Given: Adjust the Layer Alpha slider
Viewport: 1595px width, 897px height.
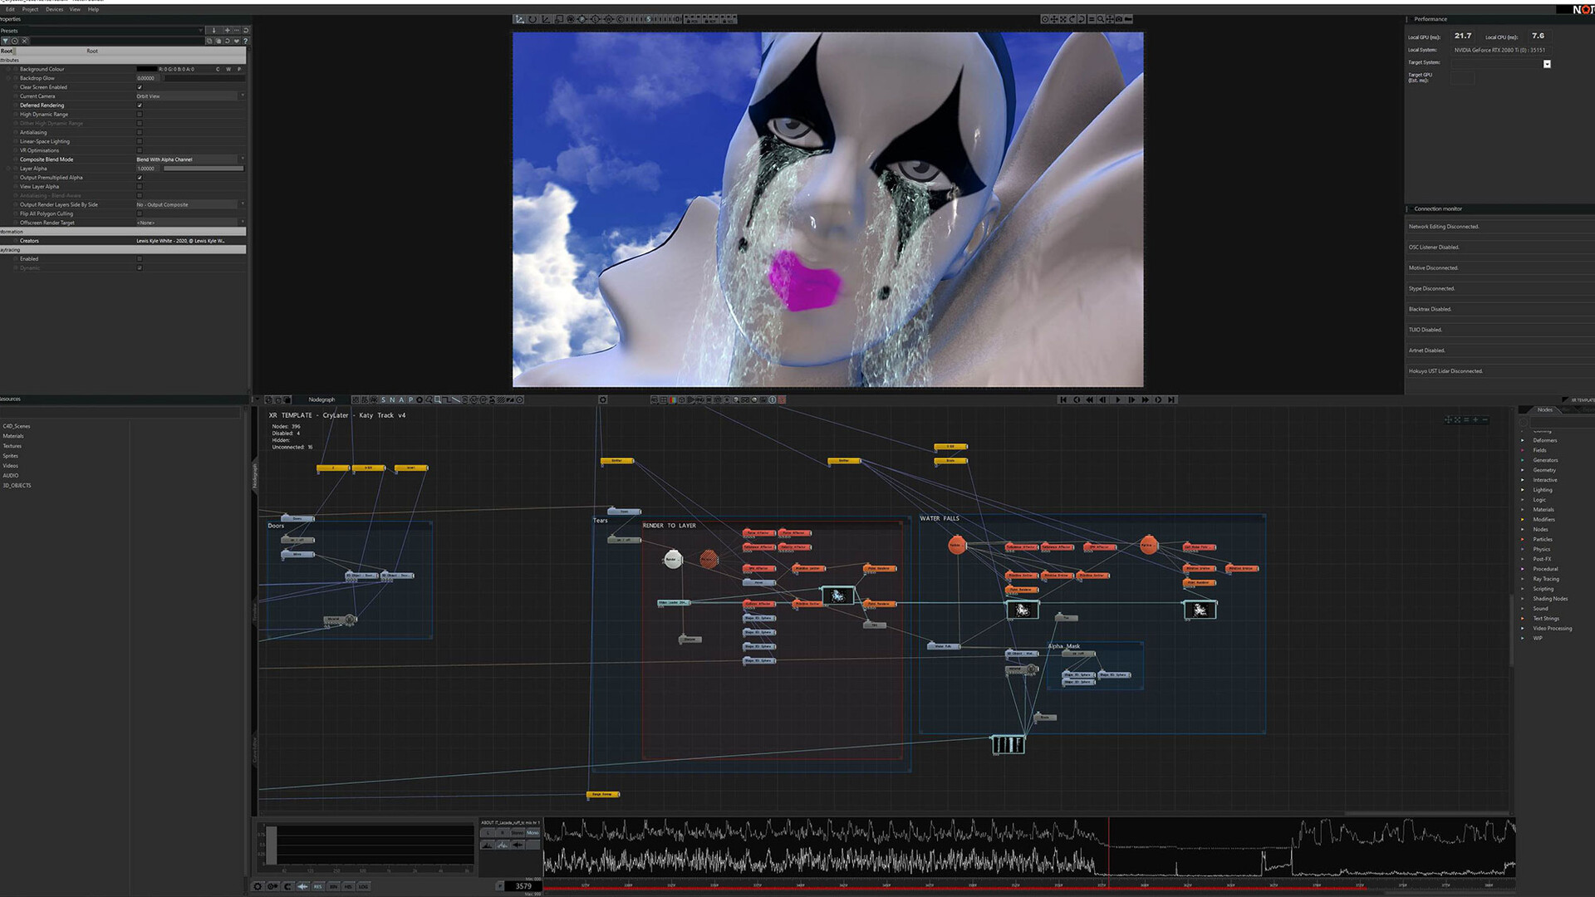Looking at the screenshot, I should pyautogui.click(x=203, y=169).
